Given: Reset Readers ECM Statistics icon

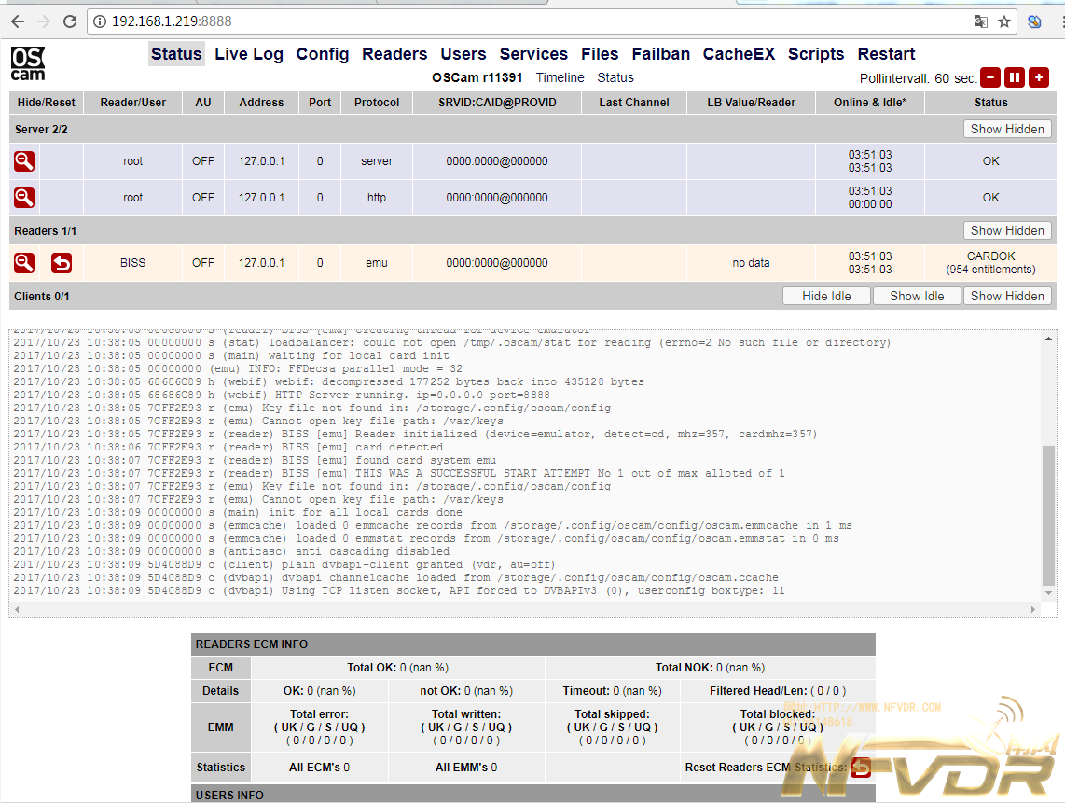Looking at the screenshot, I should tap(860, 768).
